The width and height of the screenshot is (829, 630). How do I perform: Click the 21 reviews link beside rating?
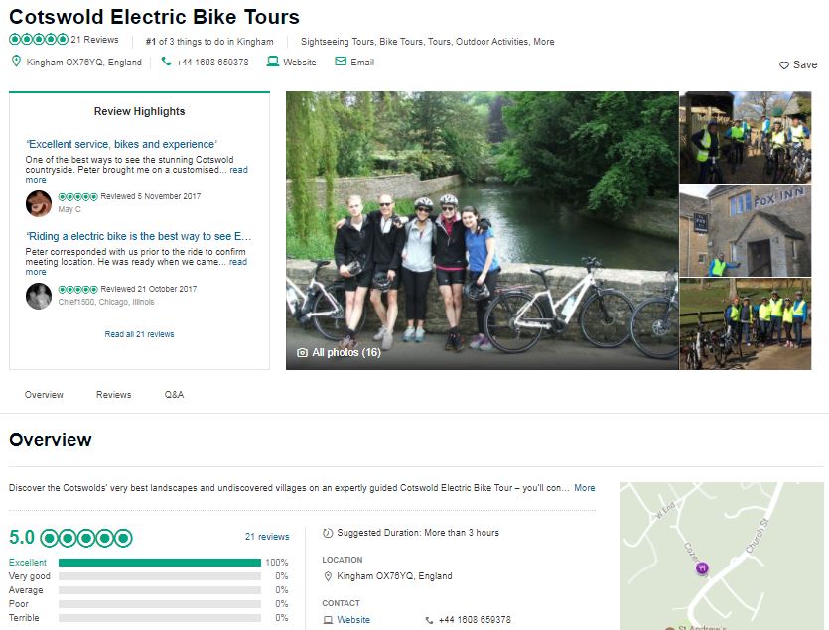(x=267, y=537)
